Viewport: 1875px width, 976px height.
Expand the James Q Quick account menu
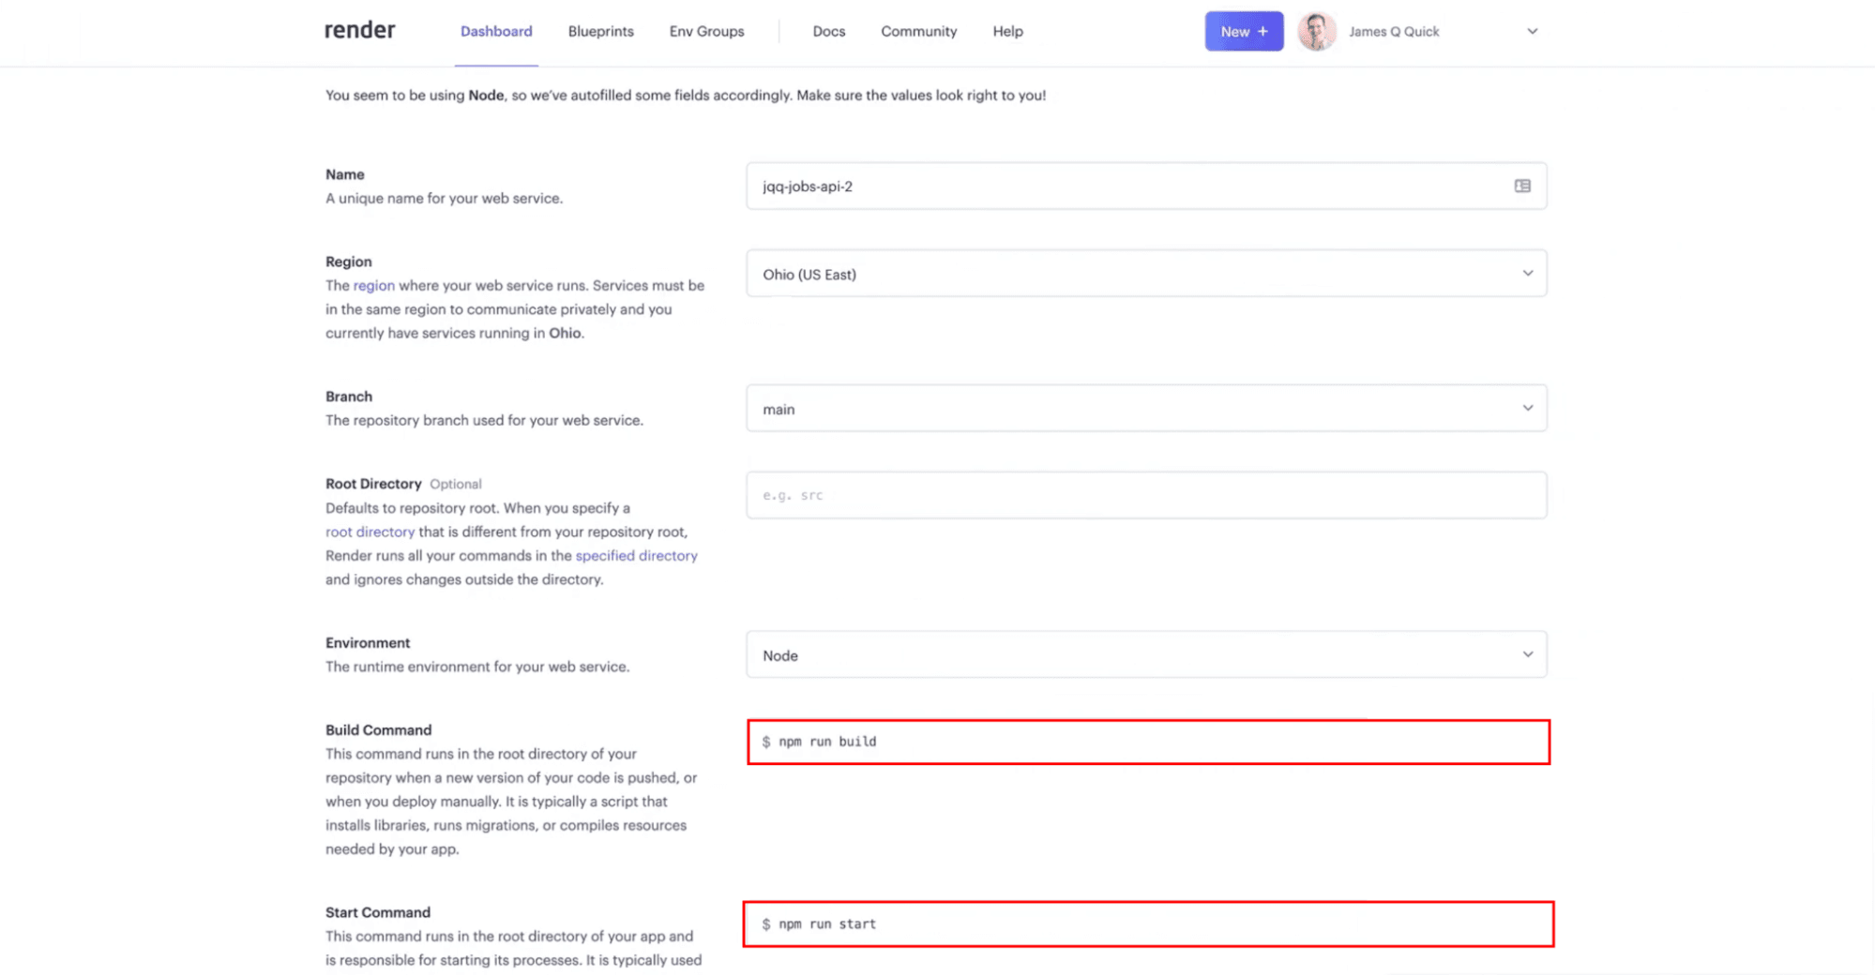[1532, 31]
